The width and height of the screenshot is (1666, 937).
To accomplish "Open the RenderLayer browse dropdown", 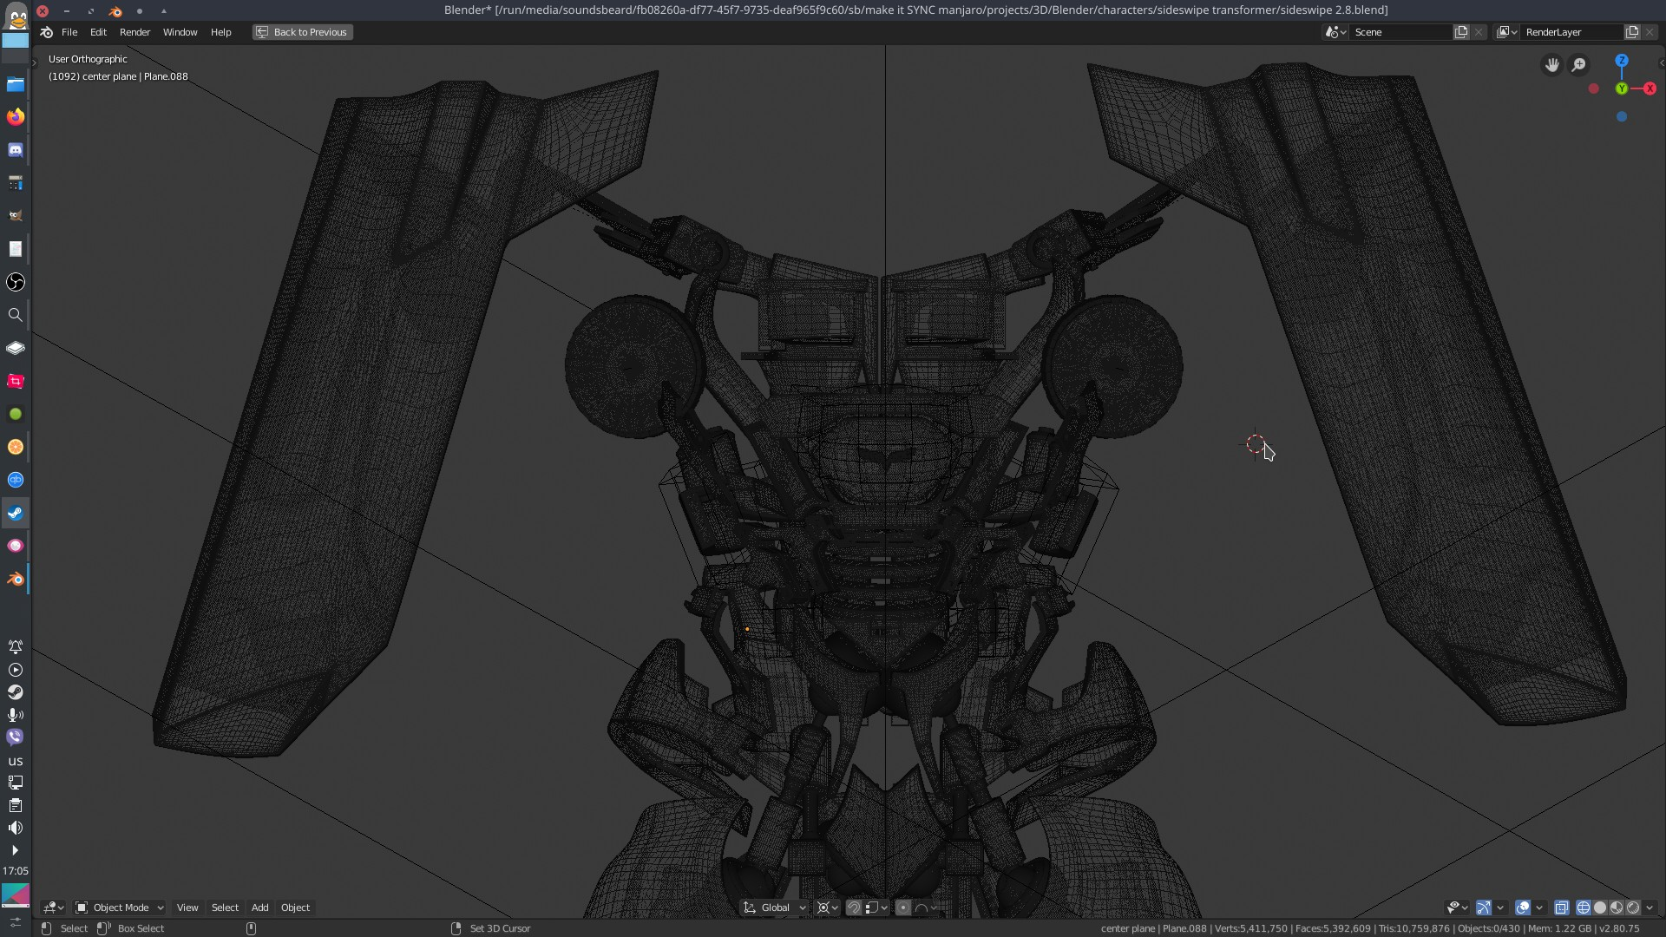I will [x=1507, y=32].
